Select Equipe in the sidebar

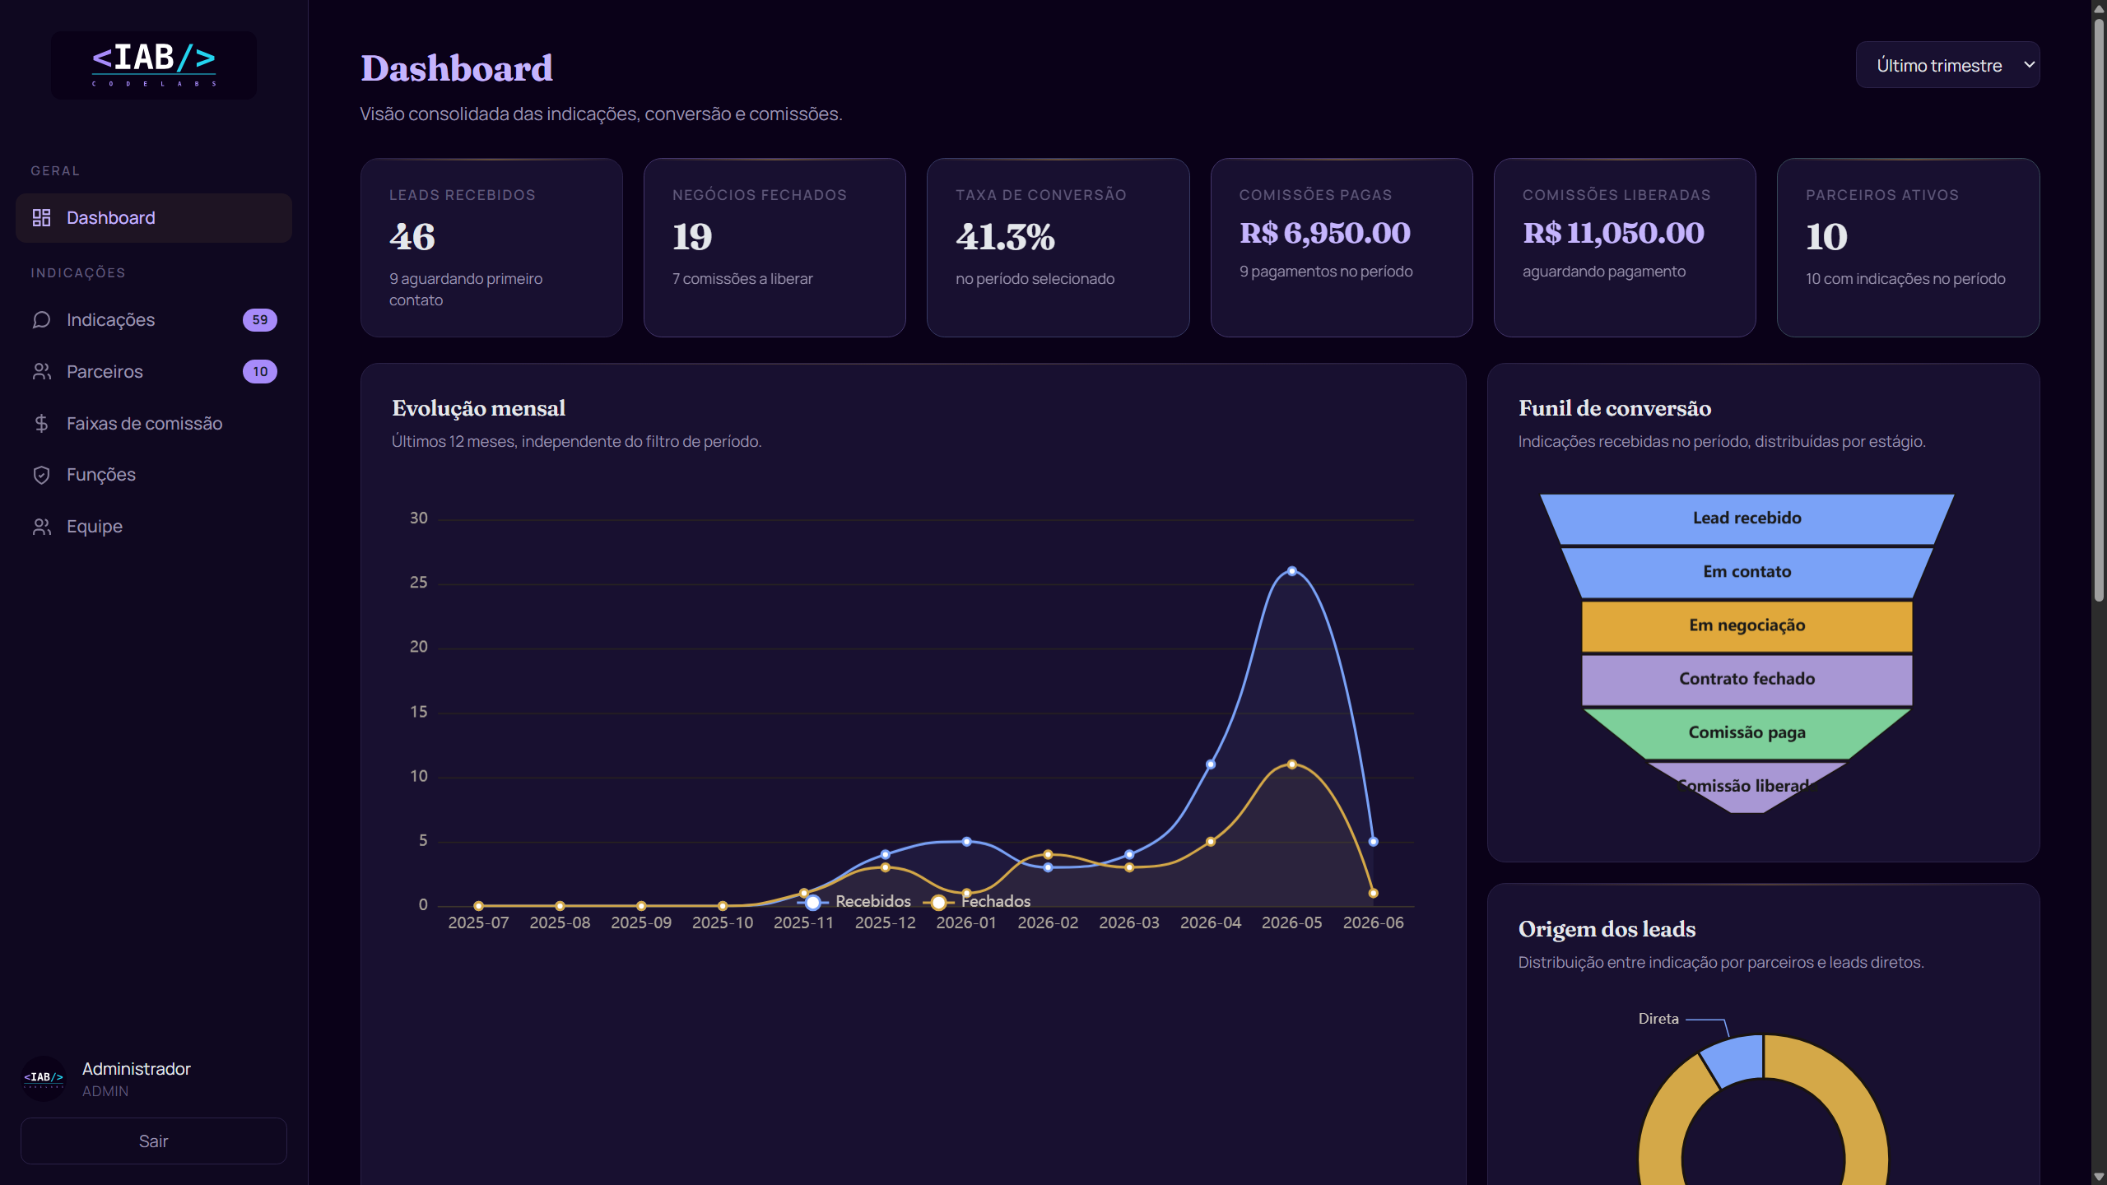[154, 527]
